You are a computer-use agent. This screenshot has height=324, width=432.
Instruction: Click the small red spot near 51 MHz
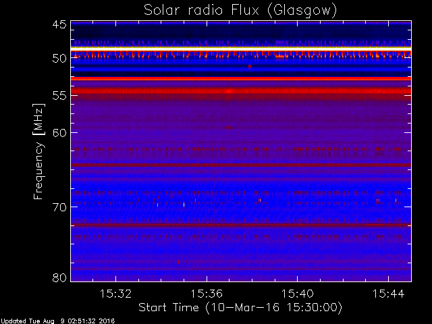250,66
